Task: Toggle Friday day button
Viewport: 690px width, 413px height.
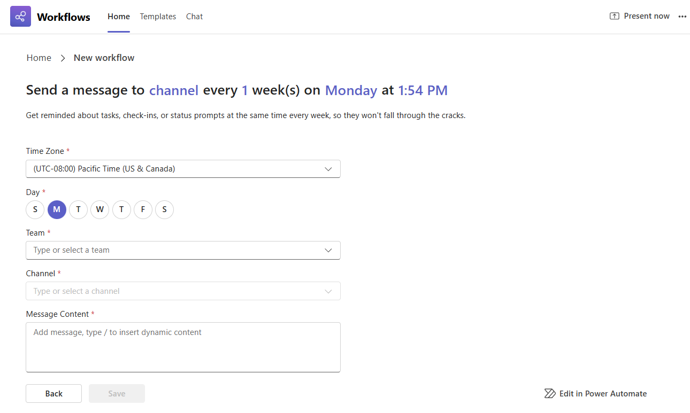Action: pos(143,209)
